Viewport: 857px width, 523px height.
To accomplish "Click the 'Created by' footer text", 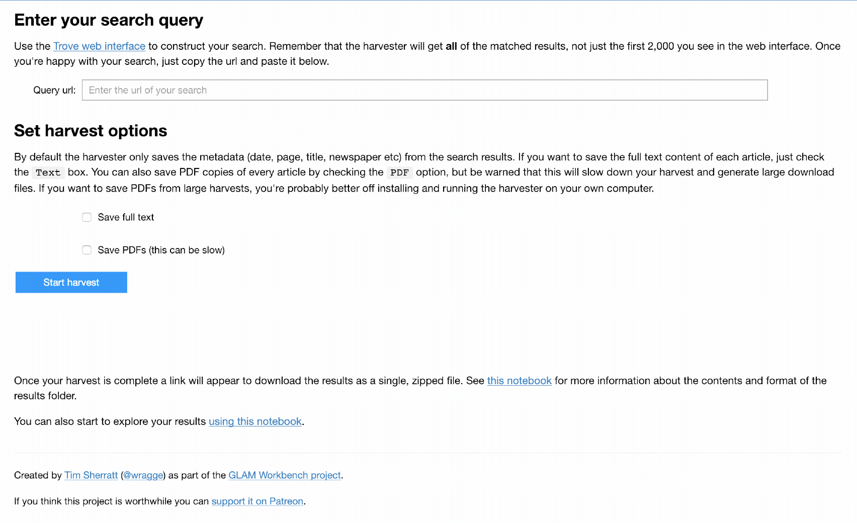I will 38,475.
